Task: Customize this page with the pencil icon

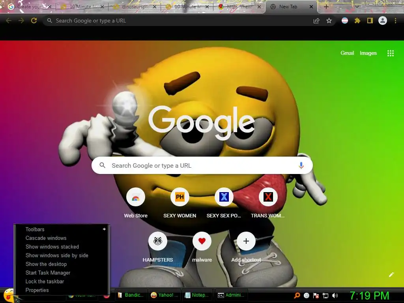Action: (x=391, y=275)
